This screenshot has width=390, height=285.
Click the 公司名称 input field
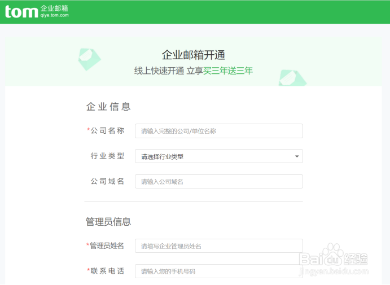tap(219, 131)
